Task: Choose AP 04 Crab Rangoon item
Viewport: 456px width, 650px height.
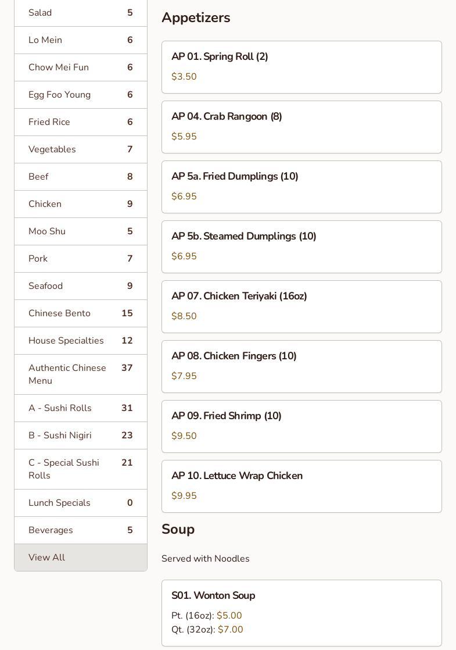Action: [301, 127]
